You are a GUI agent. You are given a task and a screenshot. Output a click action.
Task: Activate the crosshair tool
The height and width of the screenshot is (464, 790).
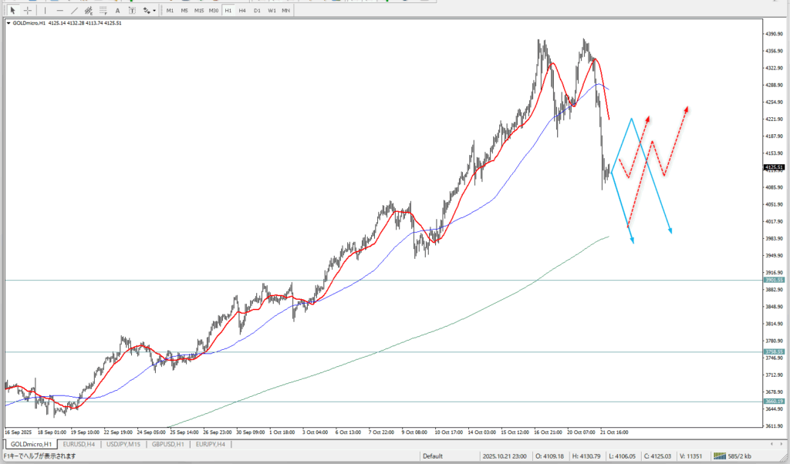pos(28,11)
